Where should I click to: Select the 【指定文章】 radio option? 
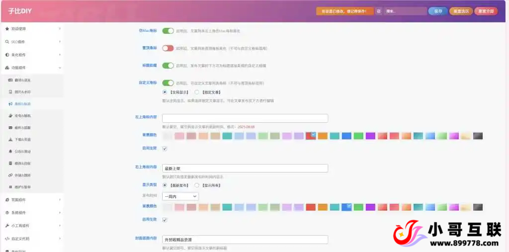click(197, 92)
